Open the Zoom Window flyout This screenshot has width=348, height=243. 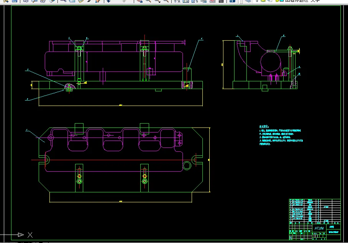[x=157, y=1]
